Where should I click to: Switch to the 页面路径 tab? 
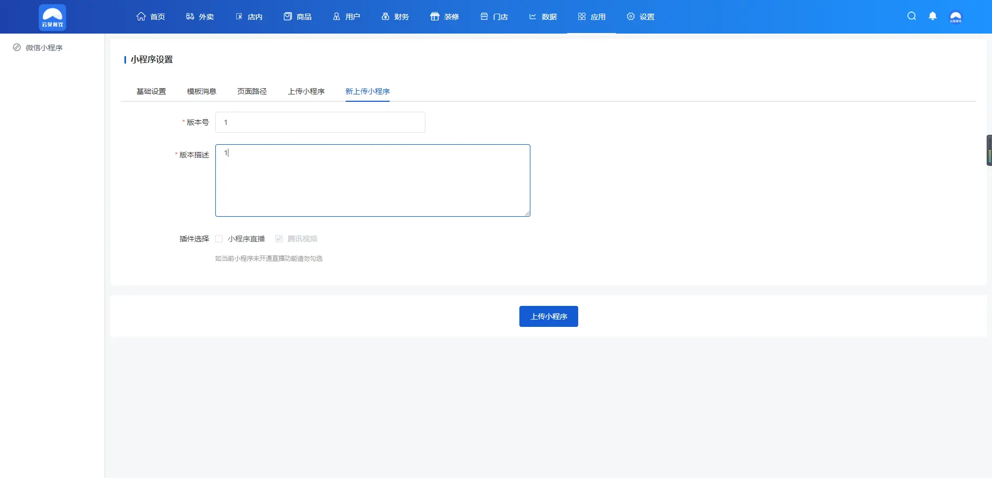(x=252, y=91)
